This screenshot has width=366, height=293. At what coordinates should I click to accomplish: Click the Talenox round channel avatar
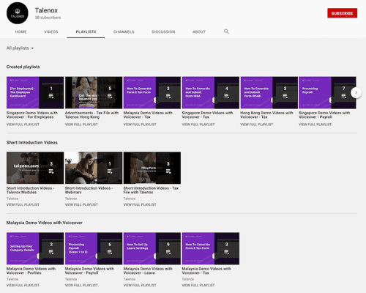coord(18,13)
